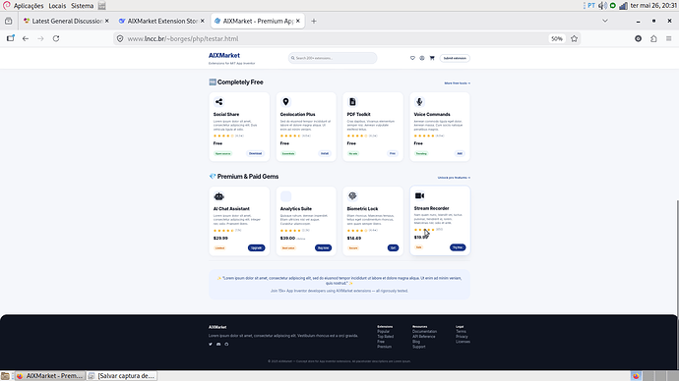
Task: Open the Firefox View icon by the tab strip
Action: coord(8,21)
